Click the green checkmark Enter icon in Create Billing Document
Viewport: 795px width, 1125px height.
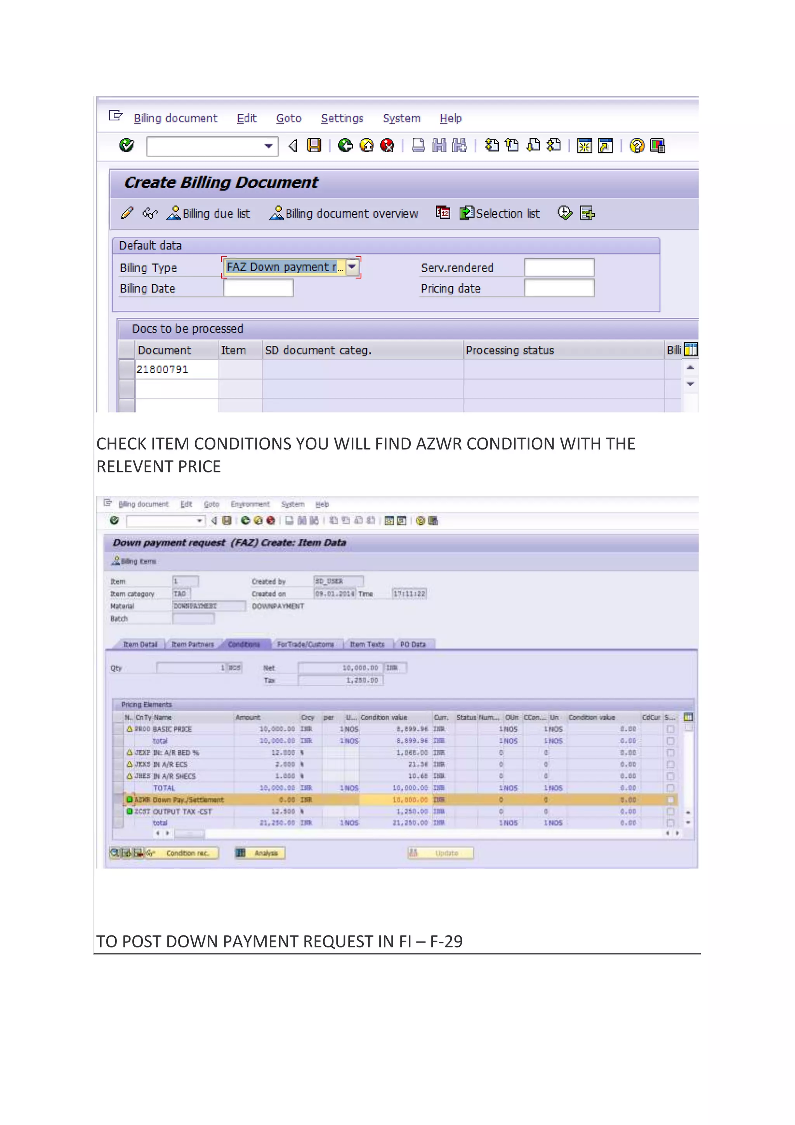point(127,146)
